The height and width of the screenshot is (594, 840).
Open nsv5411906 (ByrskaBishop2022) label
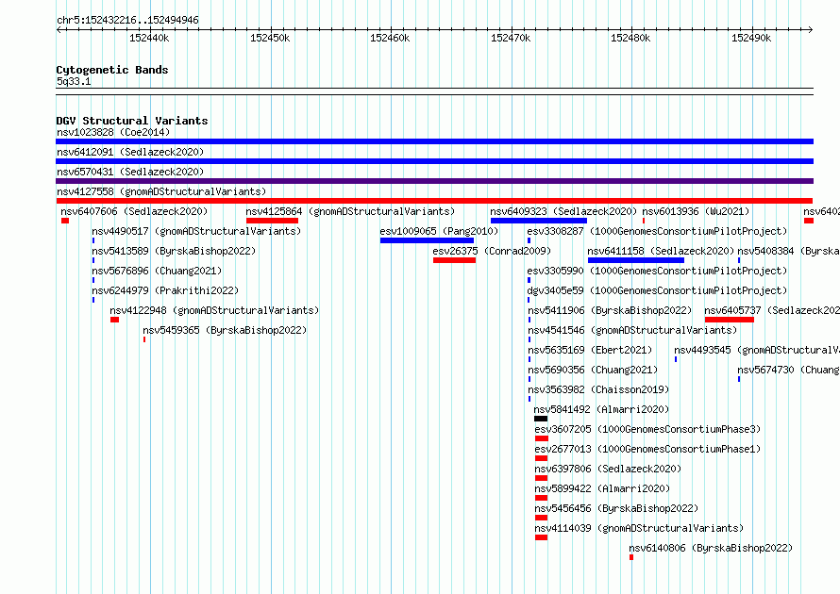coord(610,310)
